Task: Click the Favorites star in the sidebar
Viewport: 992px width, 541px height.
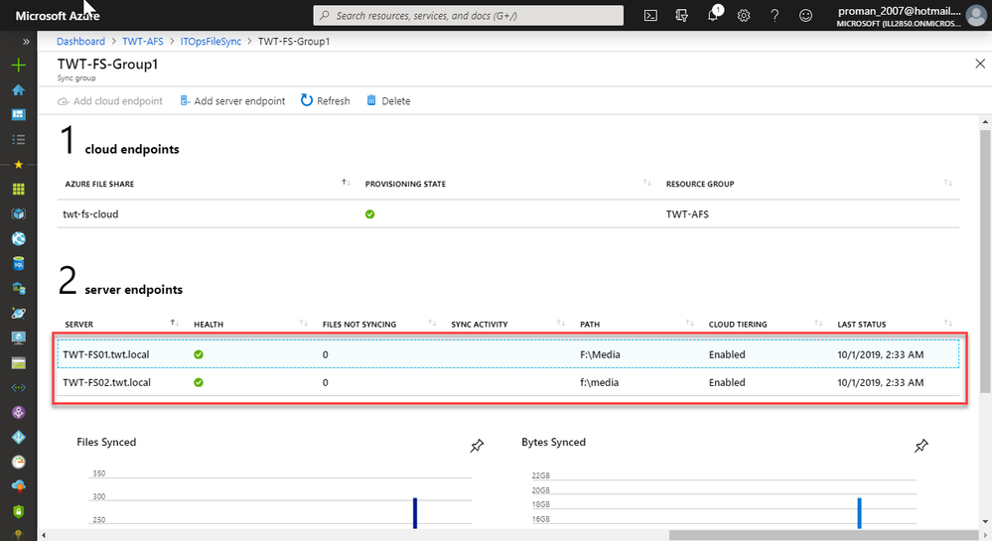Action: click(18, 165)
